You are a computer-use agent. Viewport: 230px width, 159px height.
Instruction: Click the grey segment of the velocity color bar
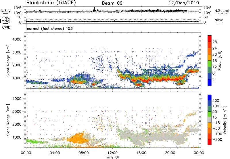coord(210,120)
